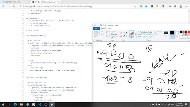The width and height of the screenshot is (190, 107).
Task: Click the 'def checkBuyCondition():' code line
Action: click(x=36, y=36)
